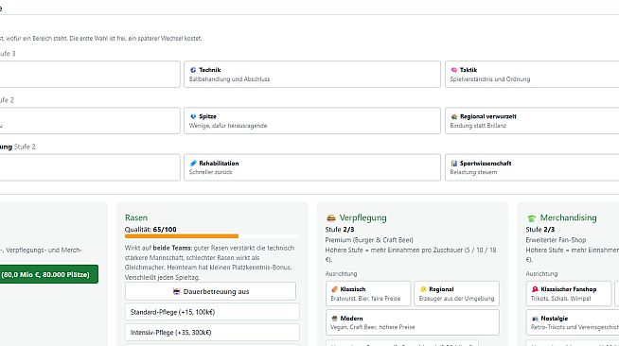Viewport: 619px width, 346px height.
Task: Toggle Dauerbetreuung aus button
Action: click(210, 291)
